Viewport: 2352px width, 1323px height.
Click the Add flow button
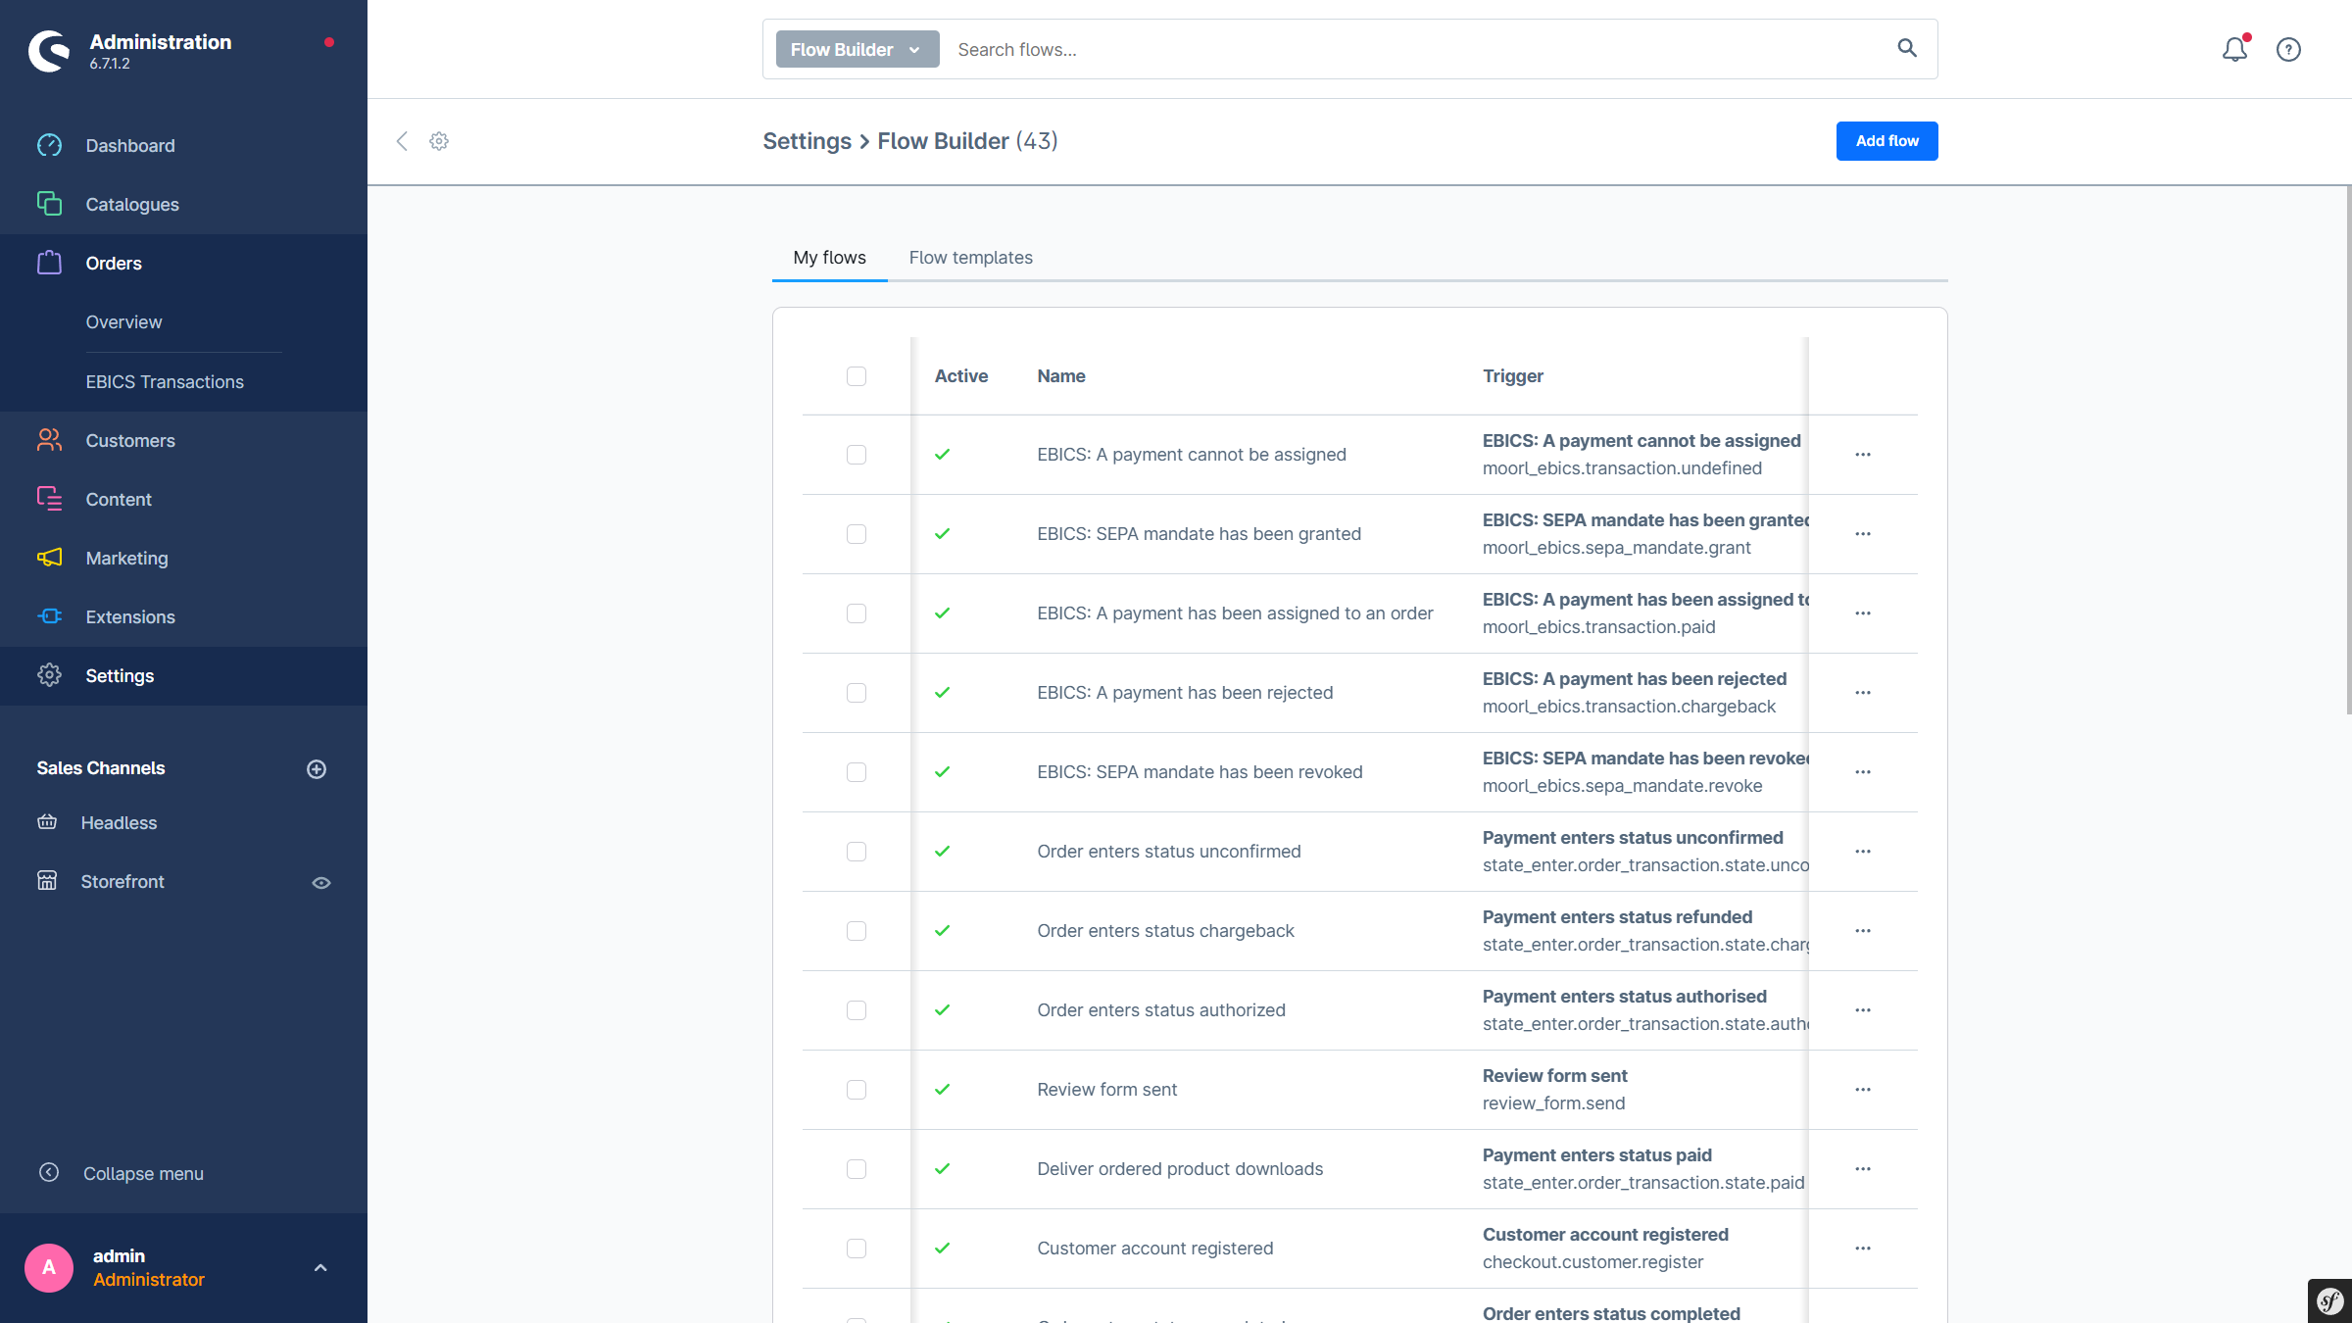(x=1886, y=141)
